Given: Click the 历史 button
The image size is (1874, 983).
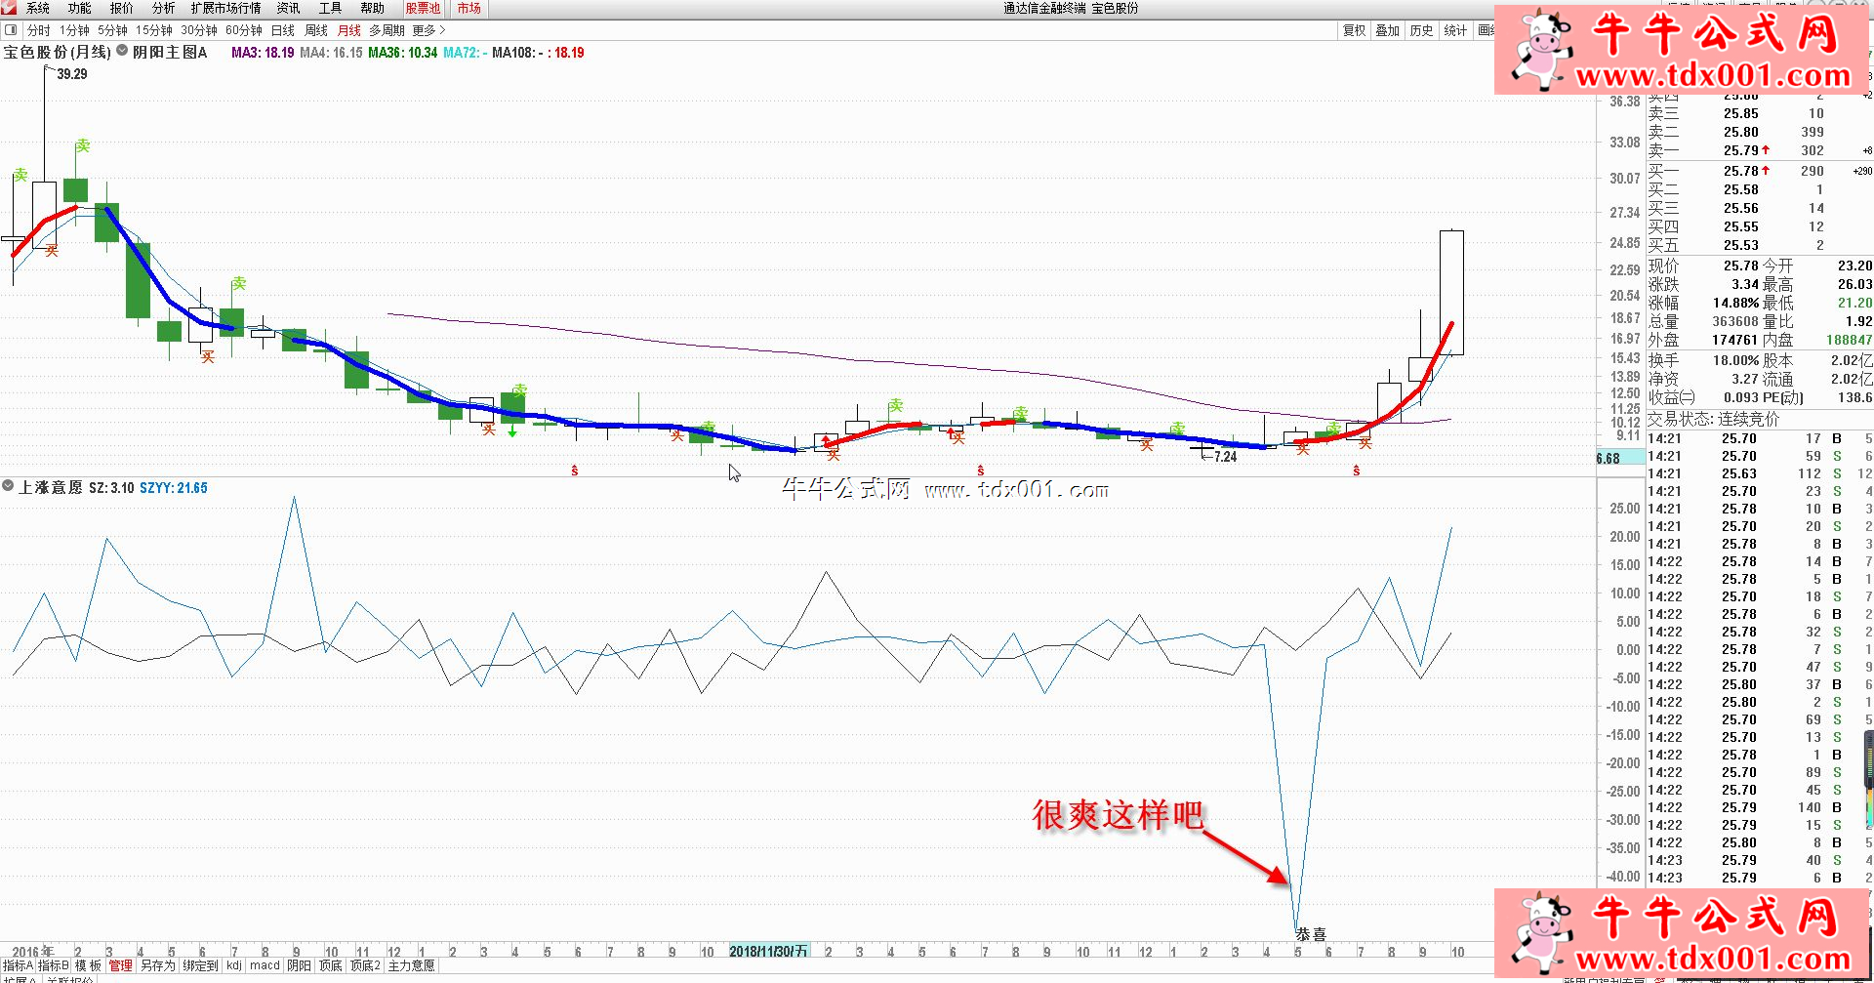Looking at the screenshot, I should 1421,30.
